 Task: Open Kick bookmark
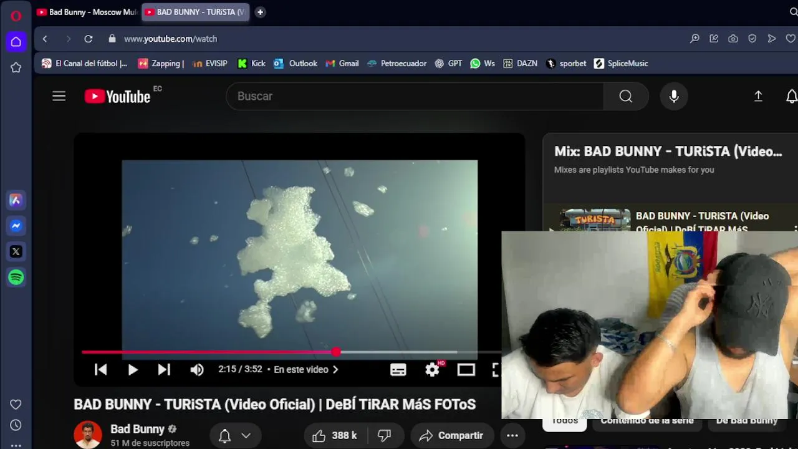[251, 64]
